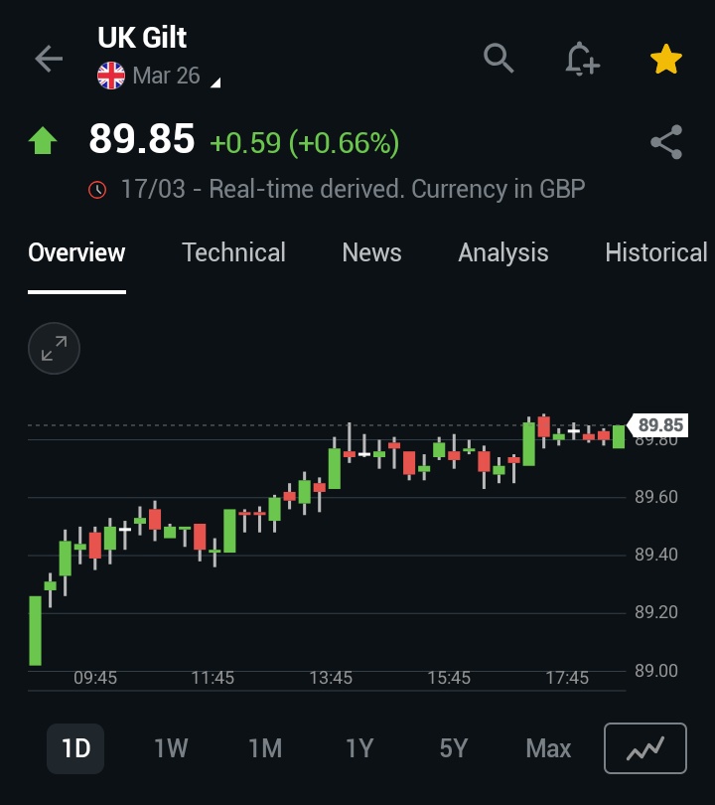This screenshot has height=805, width=715.
Task: Share the UK Gilt quote
Action: [666, 142]
